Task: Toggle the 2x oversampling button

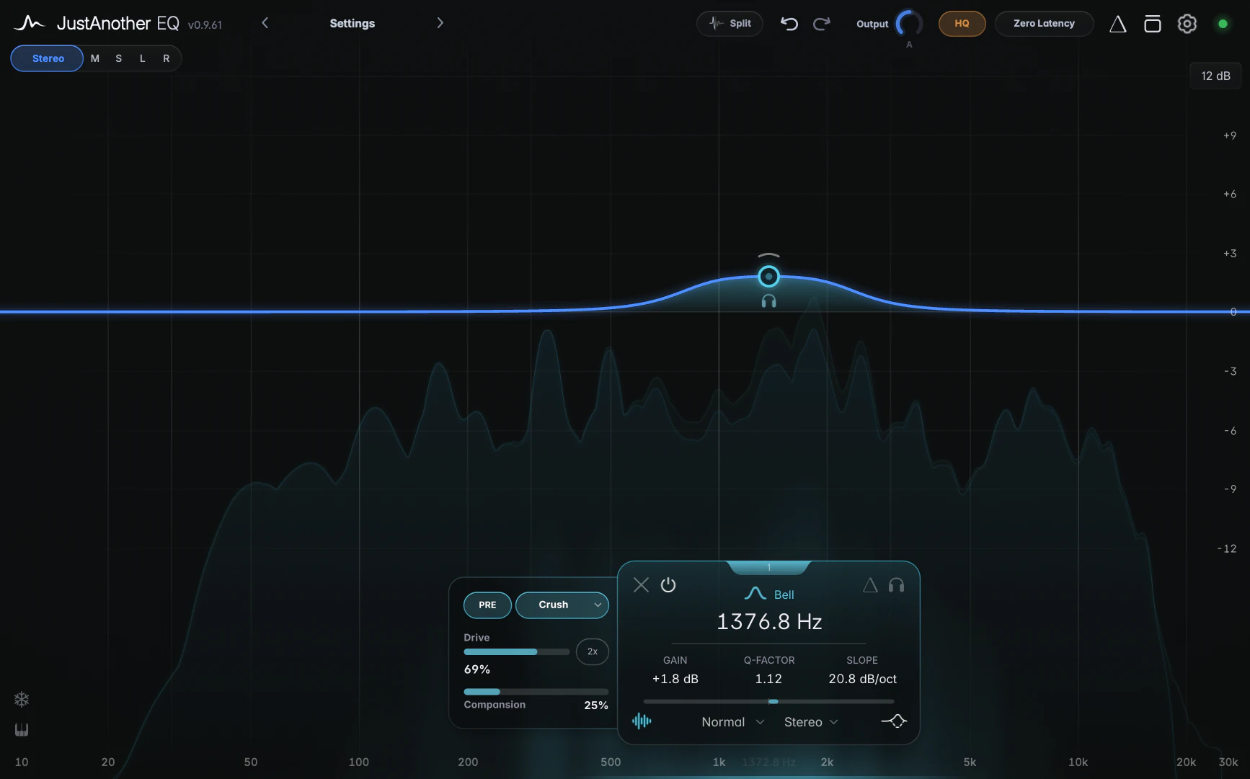Action: [x=593, y=651]
